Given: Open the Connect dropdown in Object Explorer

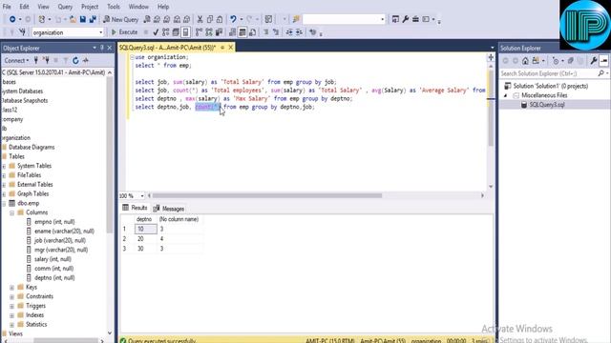Looking at the screenshot, I should (16, 60).
